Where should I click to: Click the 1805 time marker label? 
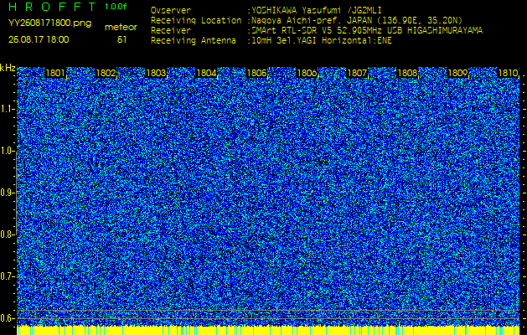click(256, 73)
